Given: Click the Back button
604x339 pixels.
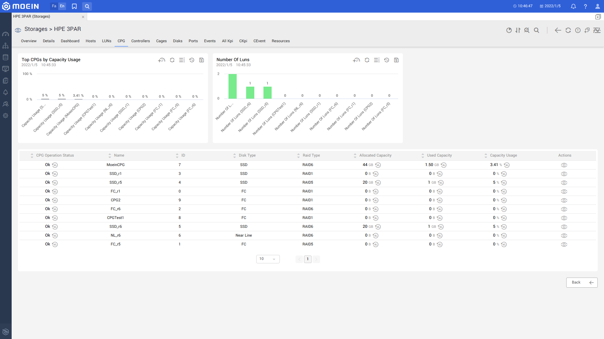Looking at the screenshot, I should point(582,283).
